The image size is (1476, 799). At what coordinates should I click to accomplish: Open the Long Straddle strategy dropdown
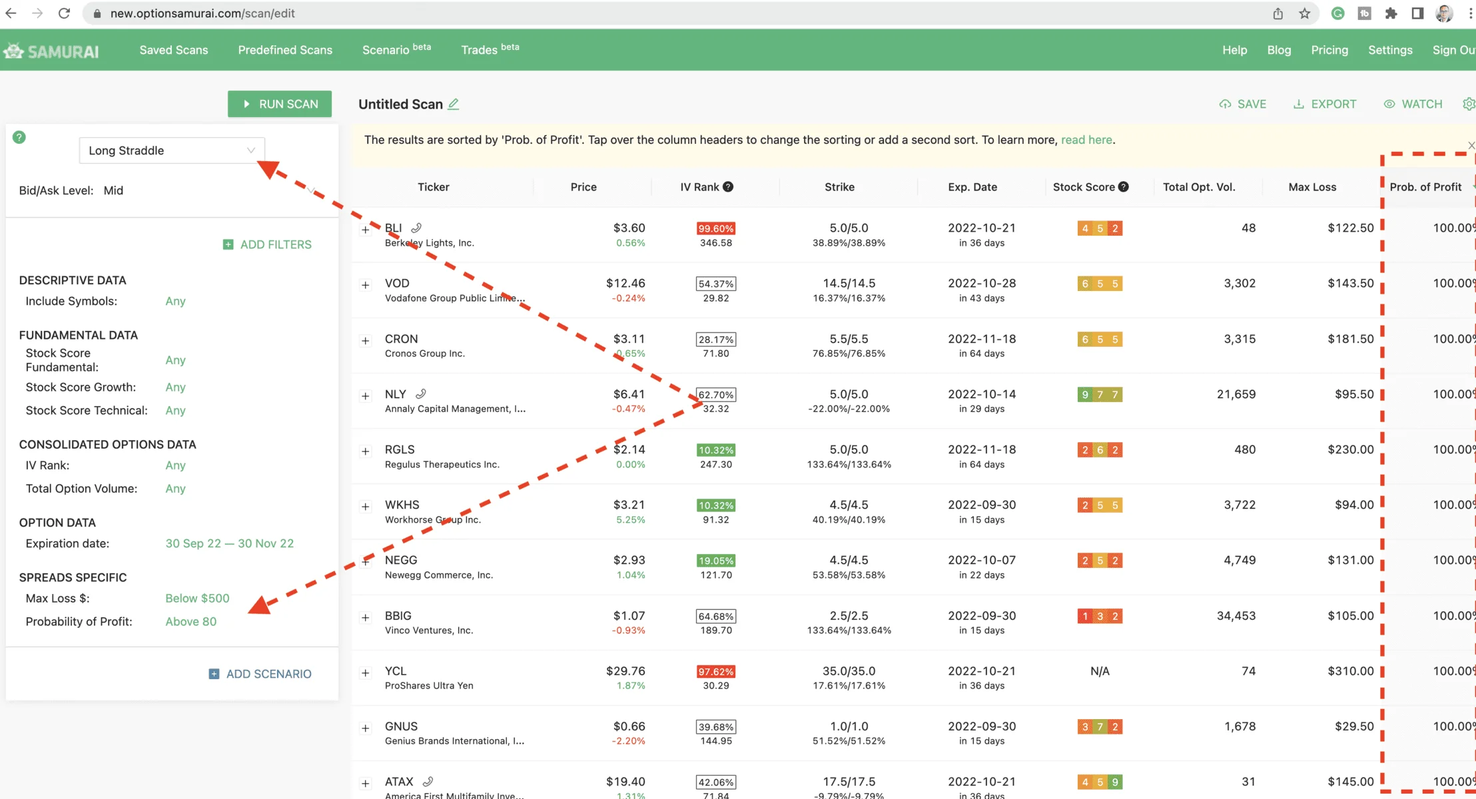pyautogui.click(x=172, y=150)
